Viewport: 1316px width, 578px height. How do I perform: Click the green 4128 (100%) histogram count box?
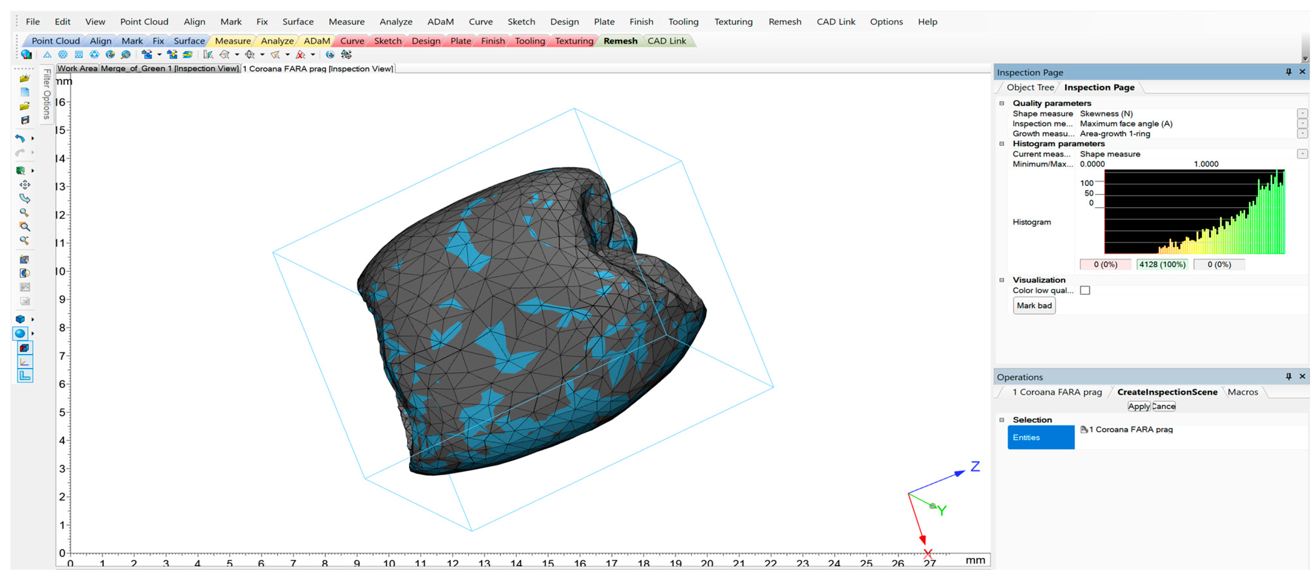coord(1162,264)
